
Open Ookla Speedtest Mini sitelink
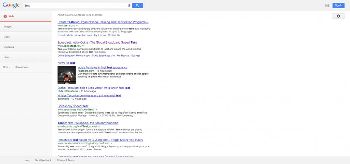point(104,56)
